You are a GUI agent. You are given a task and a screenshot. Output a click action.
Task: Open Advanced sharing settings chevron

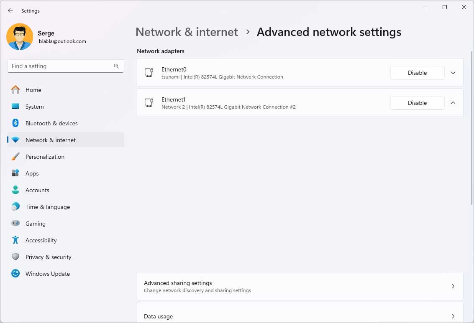(453, 286)
